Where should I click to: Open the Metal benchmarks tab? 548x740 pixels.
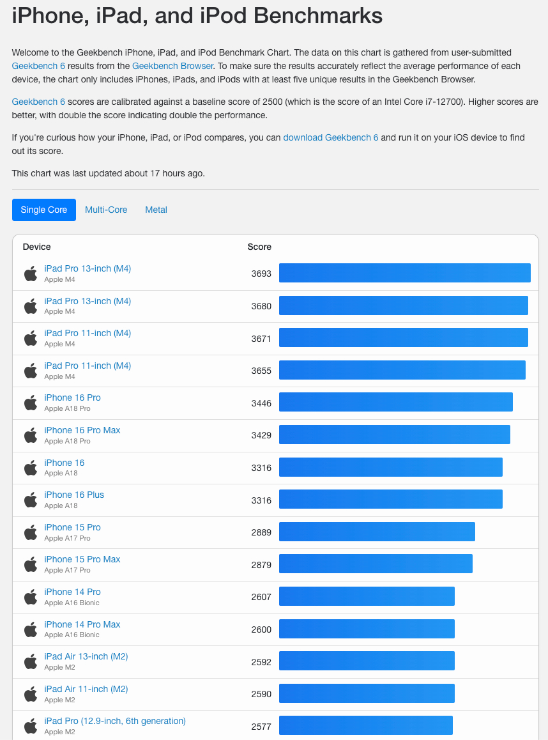(156, 210)
